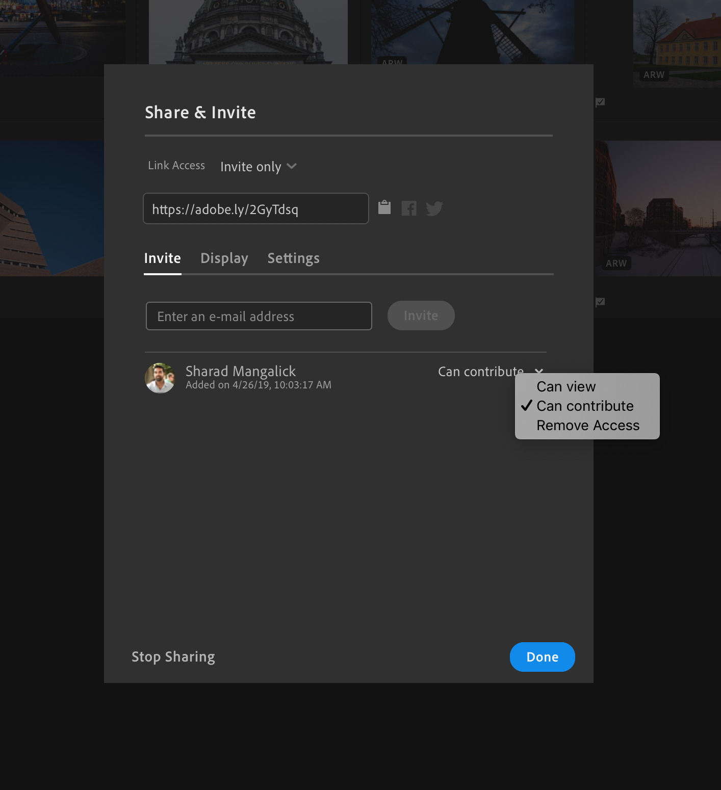The width and height of the screenshot is (721, 790).
Task: Share the link via Twitter icon
Action: (x=434, y=208)
